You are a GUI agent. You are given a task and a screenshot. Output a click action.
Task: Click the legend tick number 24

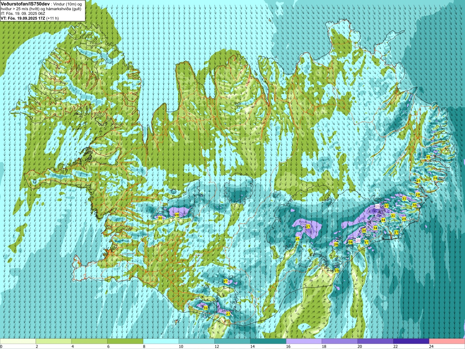(x=431, y=346)
